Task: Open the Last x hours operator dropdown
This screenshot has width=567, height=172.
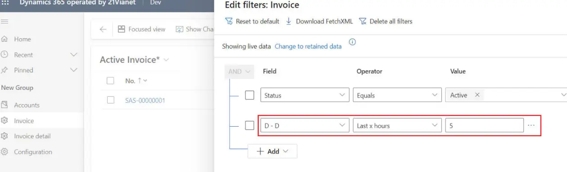Action: 397,125
